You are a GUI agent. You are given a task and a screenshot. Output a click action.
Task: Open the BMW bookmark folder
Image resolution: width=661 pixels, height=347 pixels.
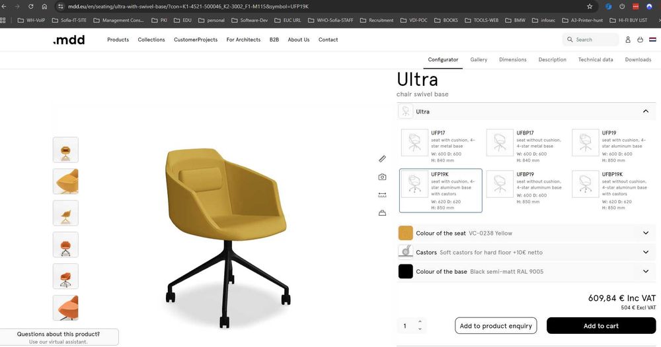515,20
